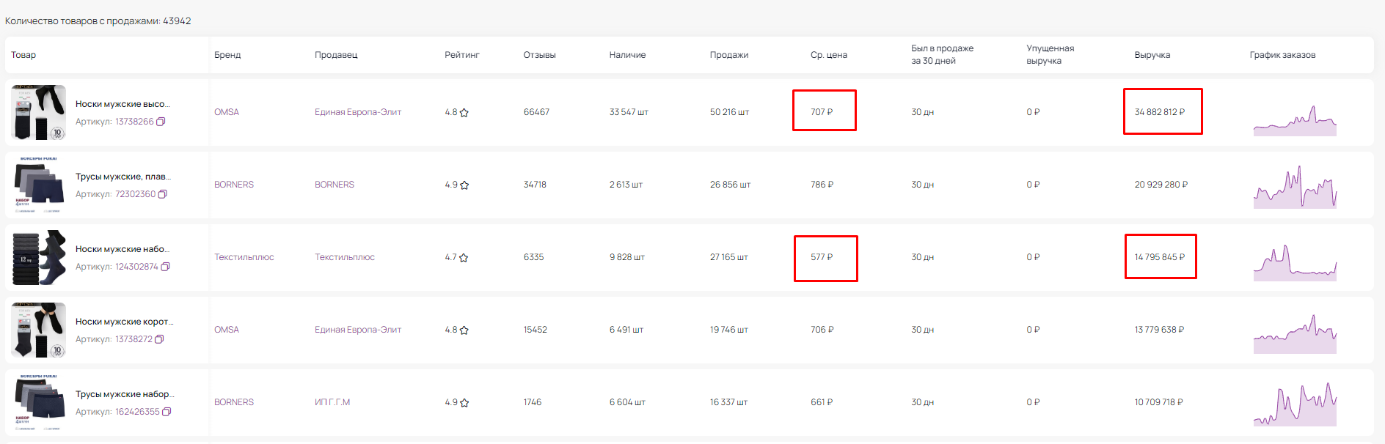Click the Ср. цена column header
The image size is (1385, 444).
[828, 55]
